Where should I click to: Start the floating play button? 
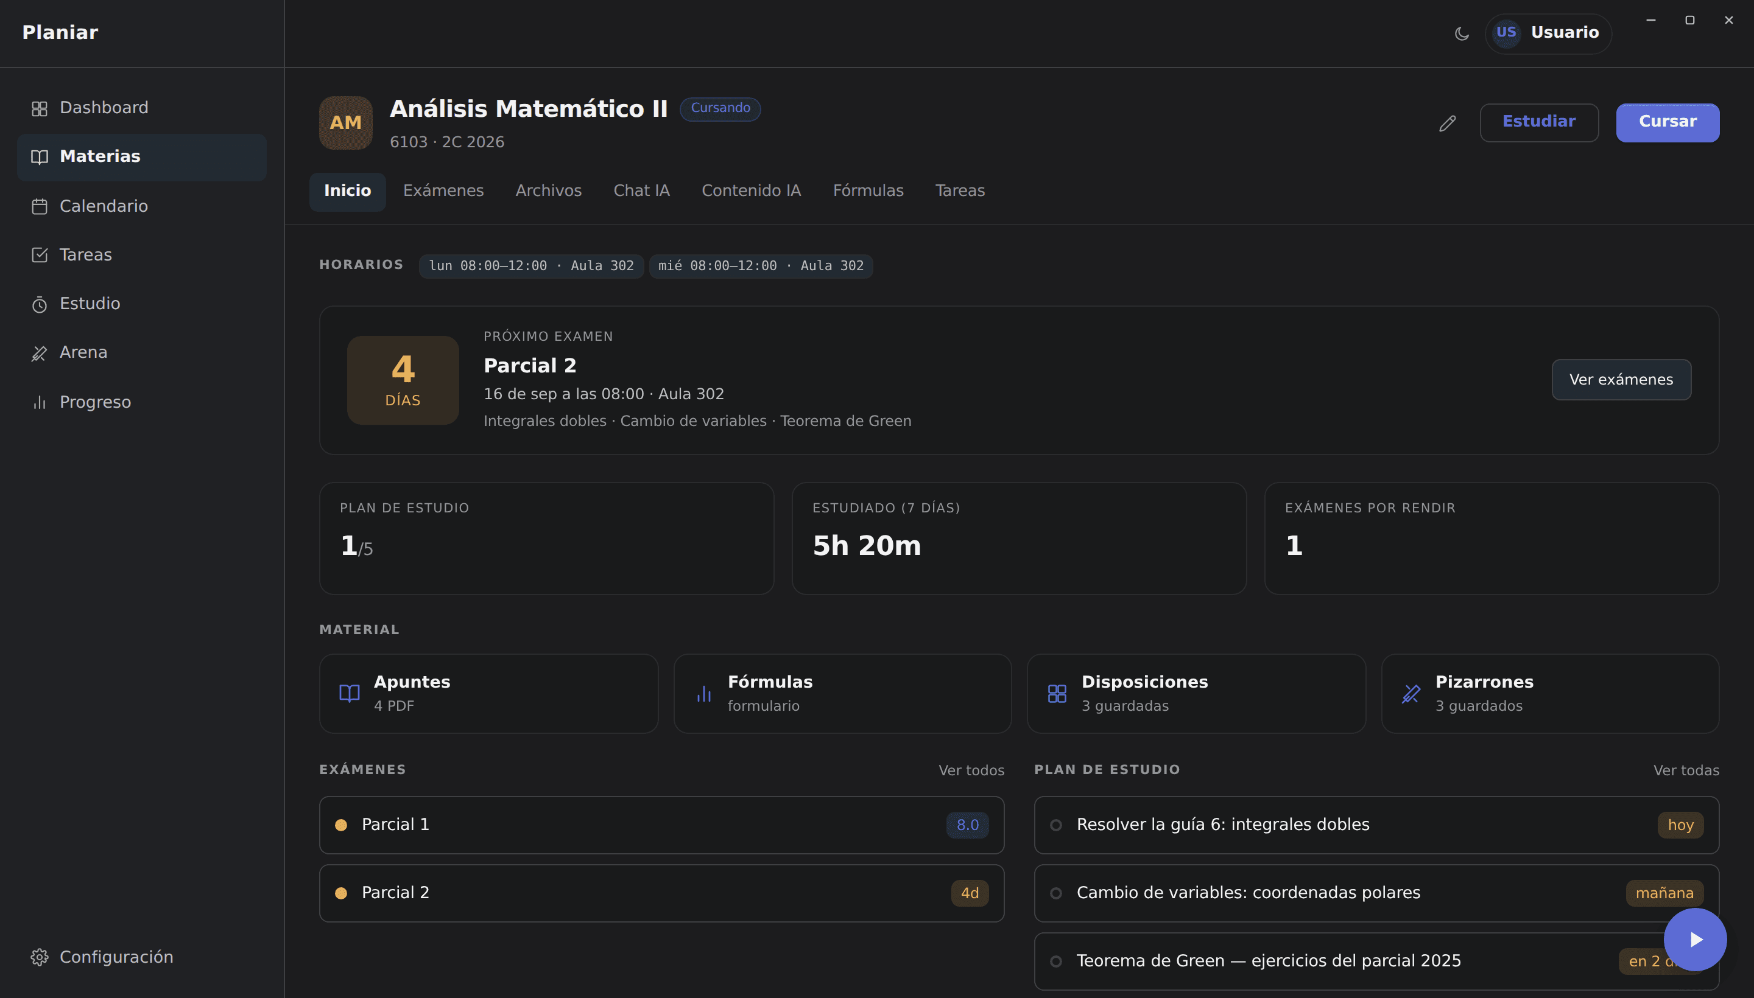1695,939
